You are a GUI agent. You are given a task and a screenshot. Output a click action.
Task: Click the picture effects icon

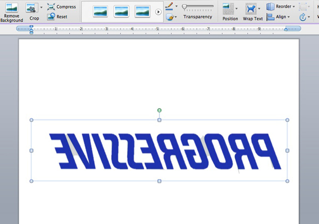click(x=170, y=17)
